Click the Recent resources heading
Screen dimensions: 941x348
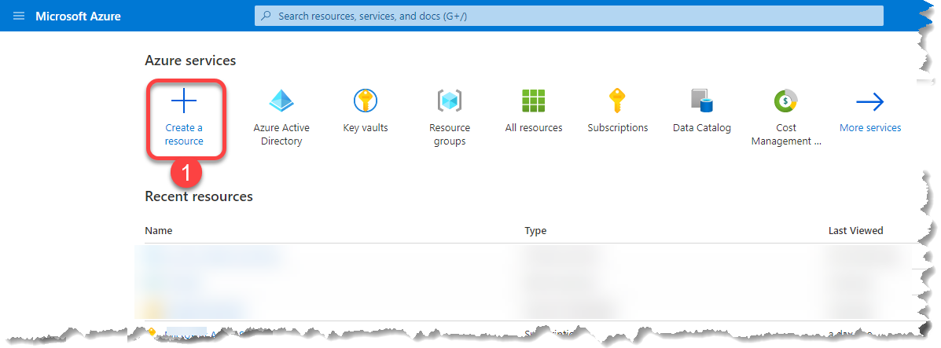pyautogui.click(x=199, y=196)
